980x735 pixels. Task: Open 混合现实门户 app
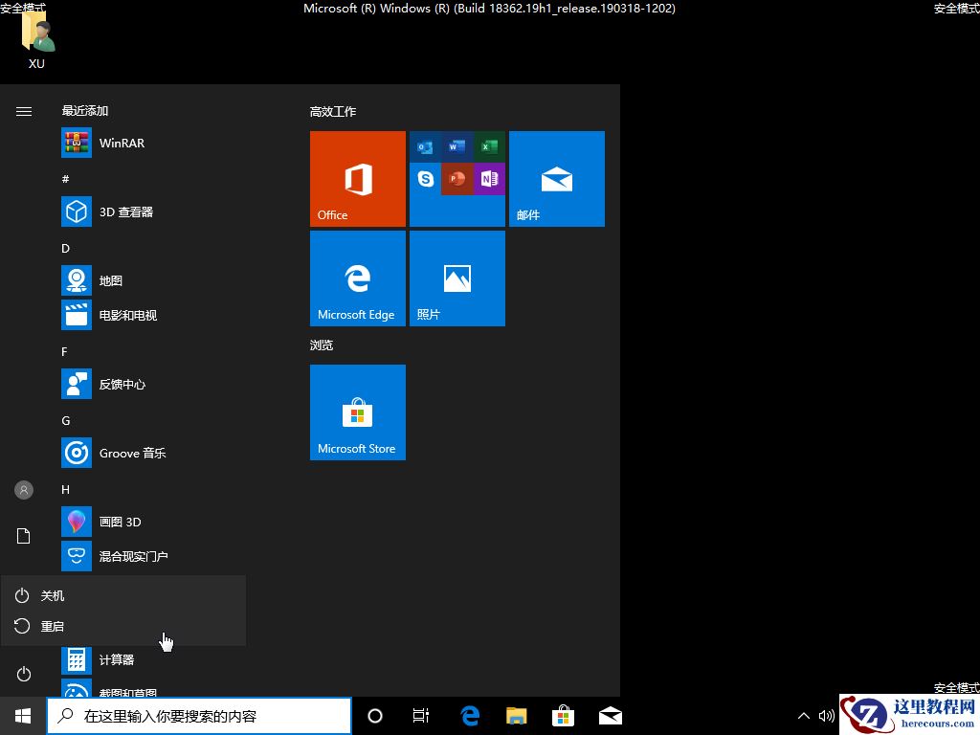point(133,557)
